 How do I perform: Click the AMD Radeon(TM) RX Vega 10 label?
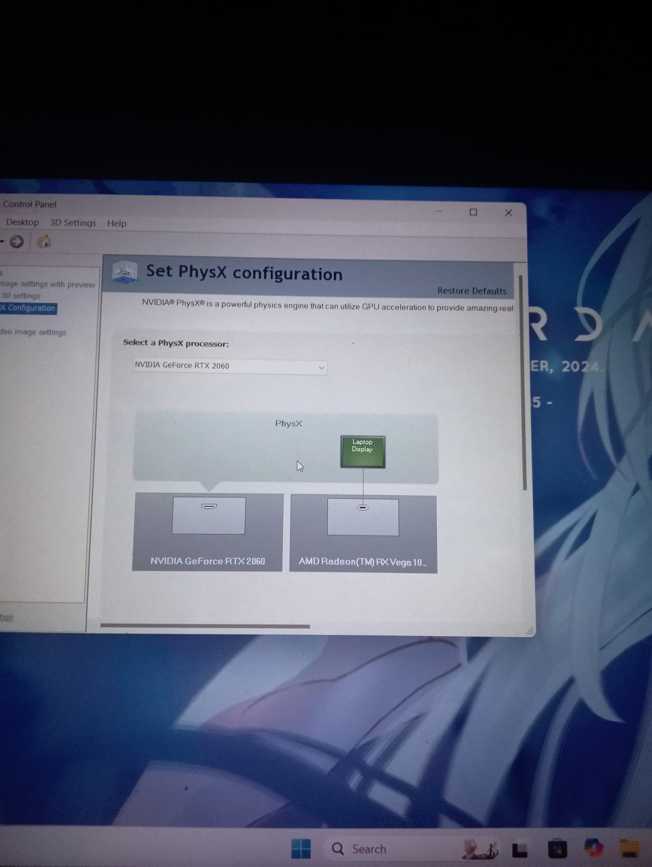363,562
